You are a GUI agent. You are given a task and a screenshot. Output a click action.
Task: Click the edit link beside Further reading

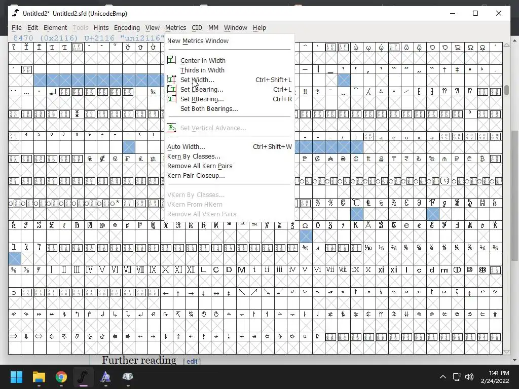192,361
